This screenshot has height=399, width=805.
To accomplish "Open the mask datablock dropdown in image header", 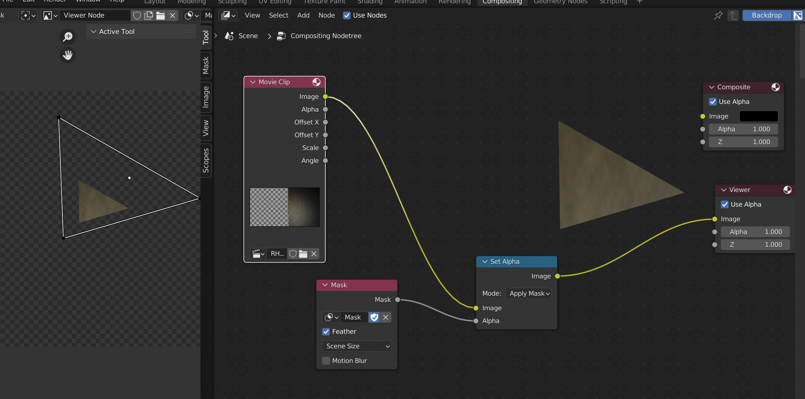I will pos(192,15).
